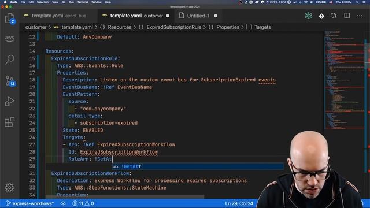
Task: Open the Manage gear settings menu
Action: pyautogui.click(x=9, y=187)
